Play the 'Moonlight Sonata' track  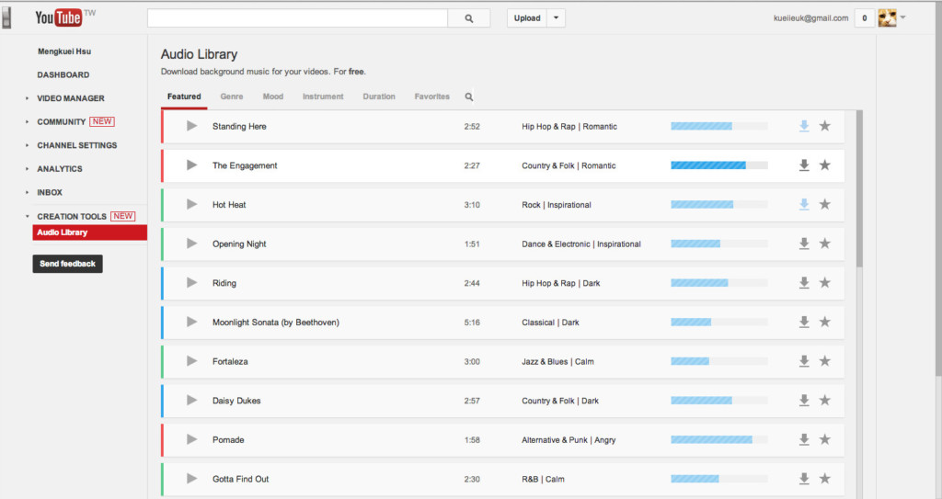tap(191, 323)
